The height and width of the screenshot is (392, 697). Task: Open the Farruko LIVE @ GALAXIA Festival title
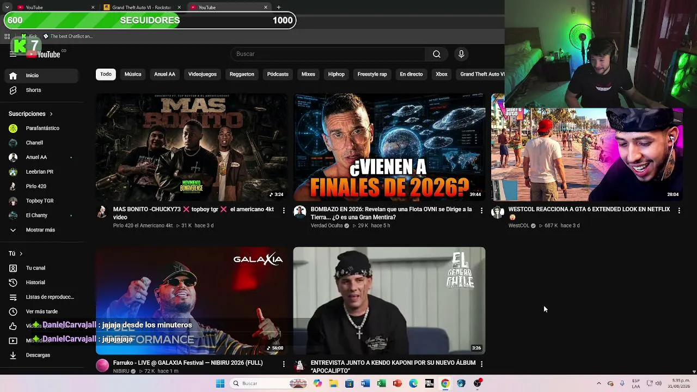(188, 363)
